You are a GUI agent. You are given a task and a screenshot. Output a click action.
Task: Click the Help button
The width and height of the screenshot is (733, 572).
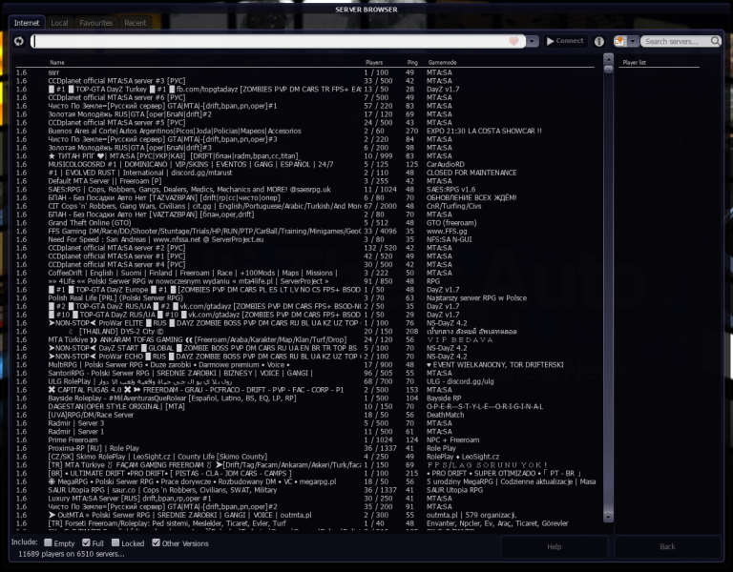pos(554,546)
